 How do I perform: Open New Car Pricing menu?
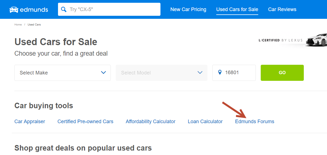[x=188, y=9]
